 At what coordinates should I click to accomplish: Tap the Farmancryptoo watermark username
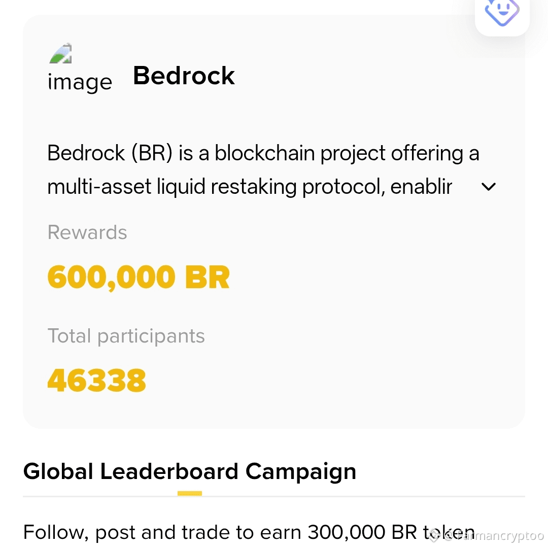[500, 536]
